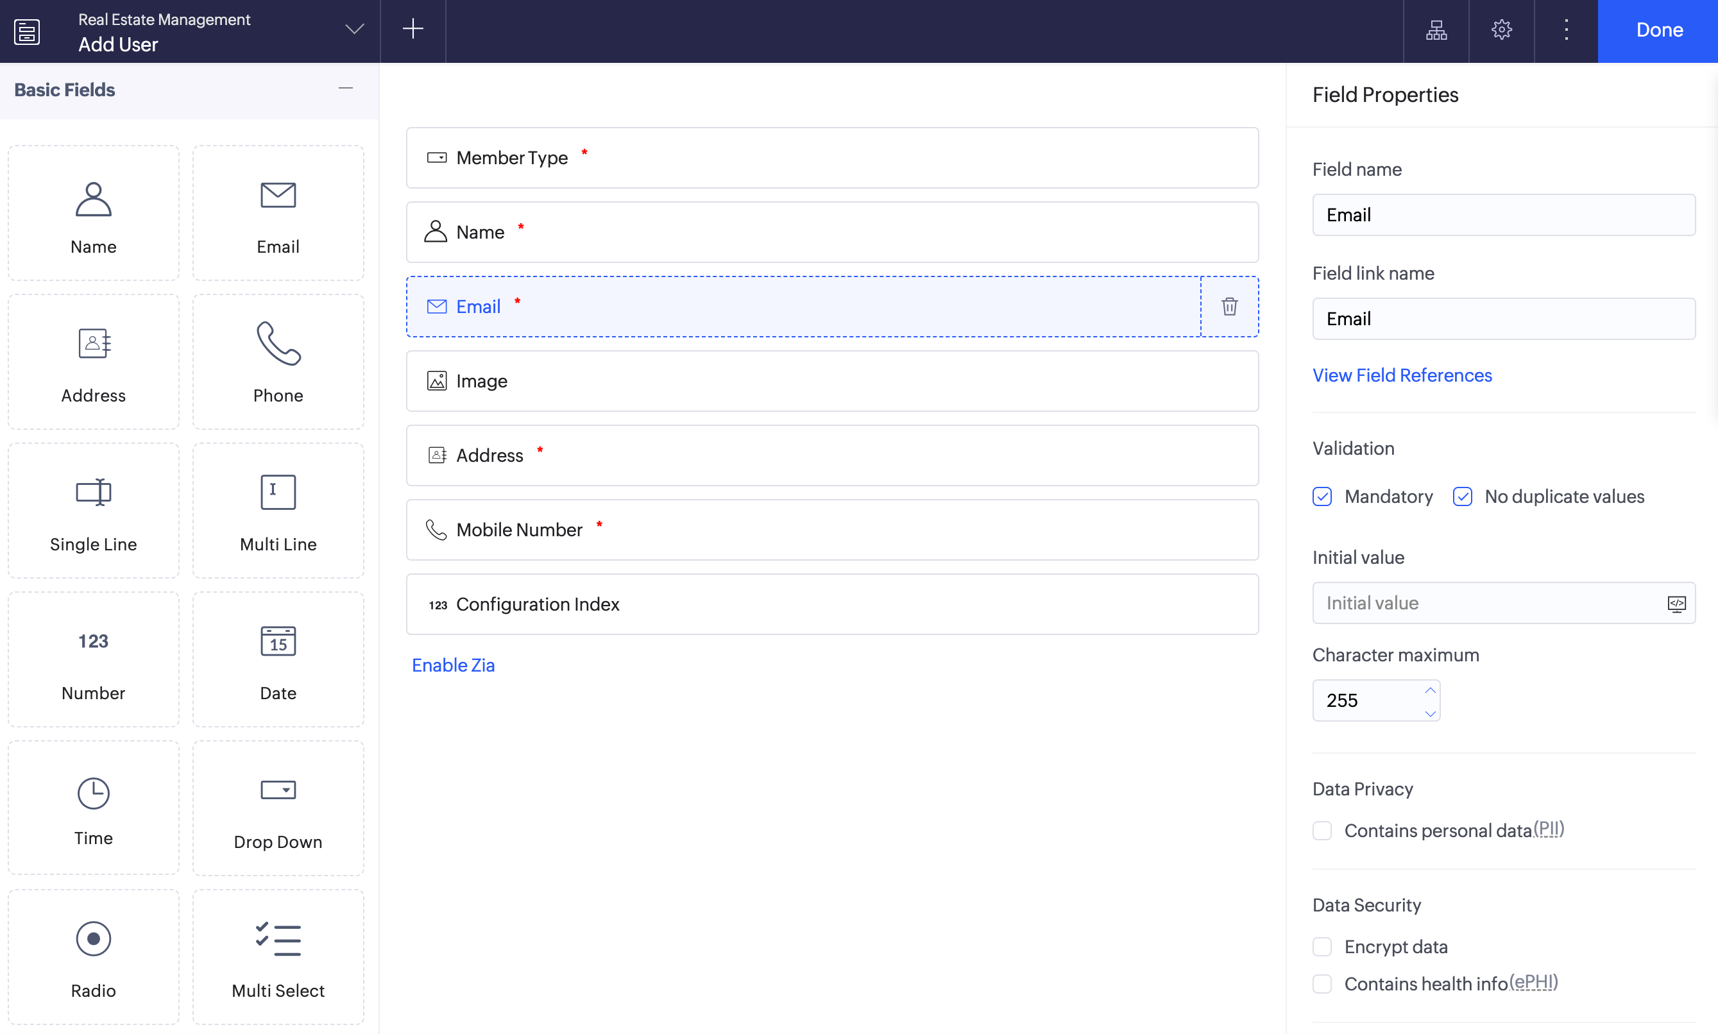Viewport: 1718px width, 1034px height.
Task: Open script editor icon in Initial value
Action: 1676,604
